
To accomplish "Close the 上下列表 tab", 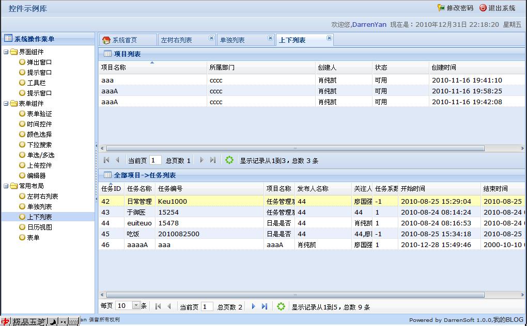I will click(x=329, y=38).
